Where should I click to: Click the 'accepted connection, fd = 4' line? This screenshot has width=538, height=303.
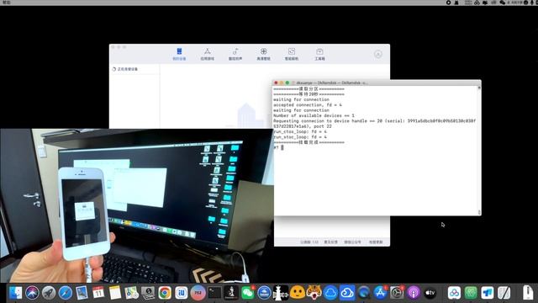click(x=308, y=105)
